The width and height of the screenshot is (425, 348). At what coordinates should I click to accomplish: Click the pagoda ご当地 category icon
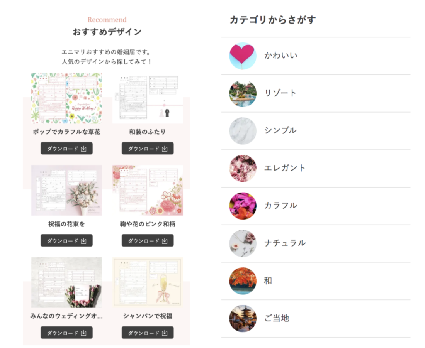click(x=243, y=319)
